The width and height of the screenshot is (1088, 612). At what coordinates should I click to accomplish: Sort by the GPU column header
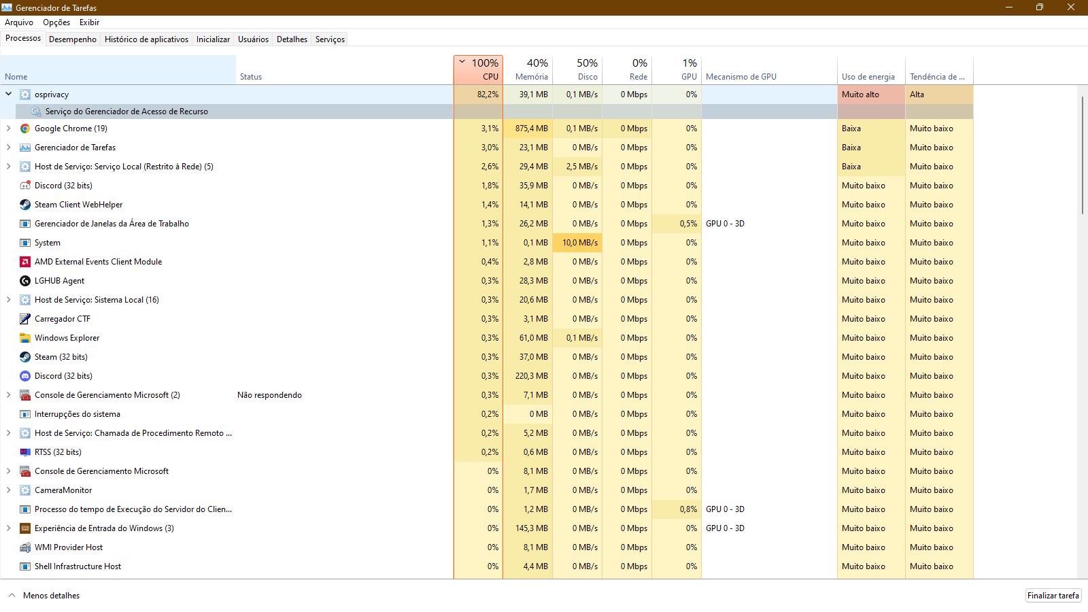[x=677, y=70]
